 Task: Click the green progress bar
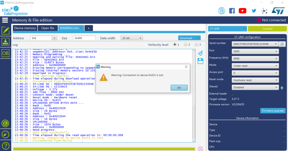(x=104, y=149)
